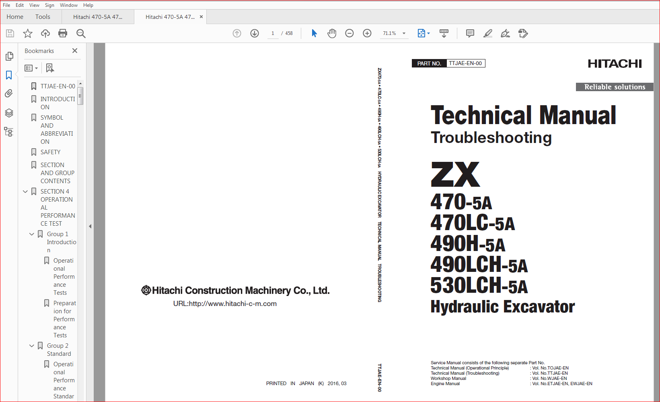
Task: Click the read mode keyboard icon
Action: [444, 33]
